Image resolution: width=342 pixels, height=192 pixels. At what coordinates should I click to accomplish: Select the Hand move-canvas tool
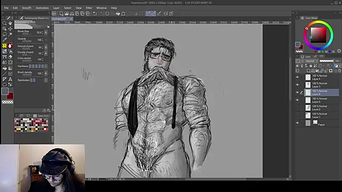tap(10, 23)
